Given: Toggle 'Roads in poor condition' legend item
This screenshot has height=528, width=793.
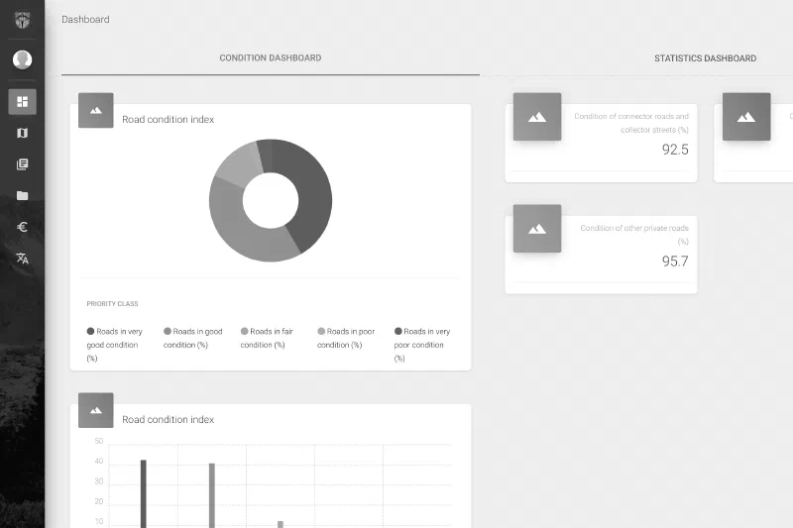Looking at the screenshot, I should pos(346,338).
